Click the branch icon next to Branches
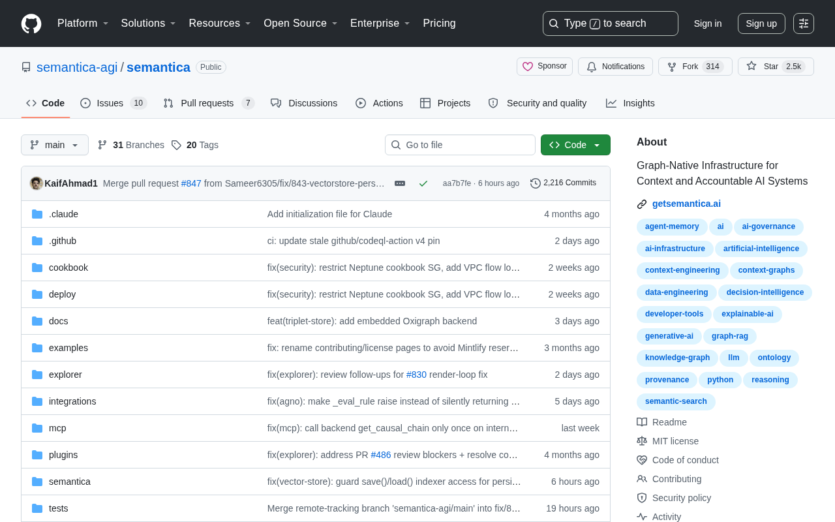835x522 pixels. (102, 145)
